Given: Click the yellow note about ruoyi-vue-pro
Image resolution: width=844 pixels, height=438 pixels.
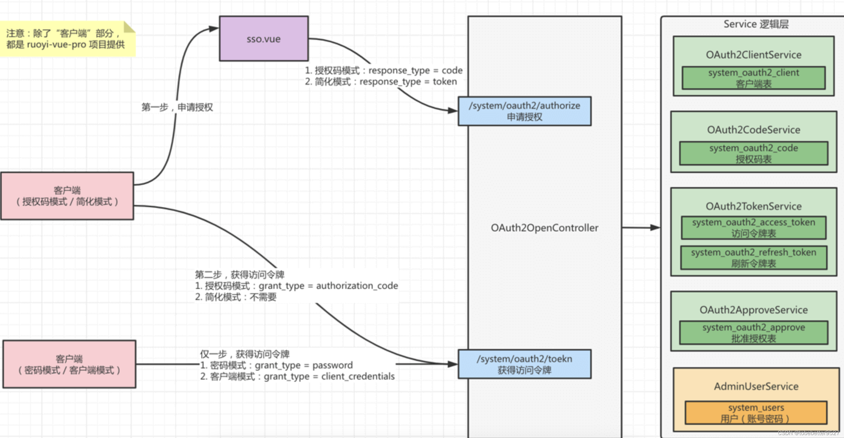Looking at the screenshot, I should (67, 39).
